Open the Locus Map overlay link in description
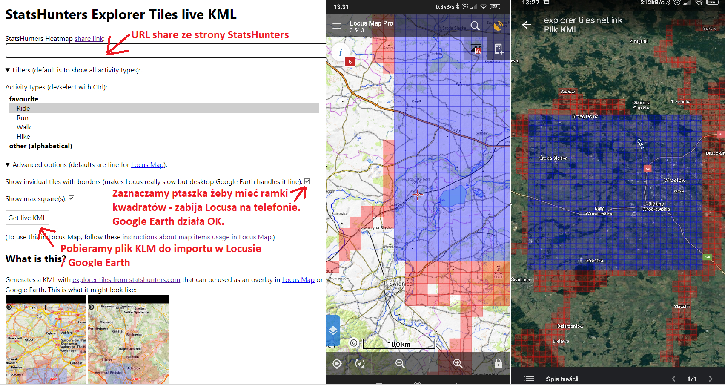The image size is (725, 385). (x=298, y=279)
